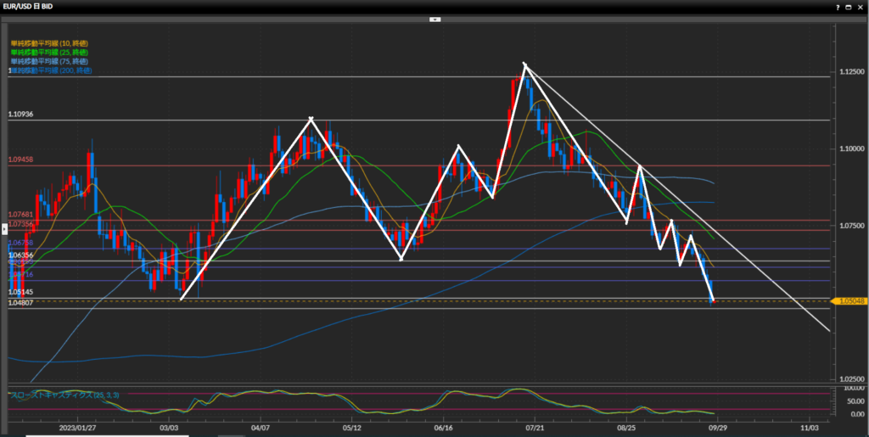Select the 10-period moving average label

click(x=50, y=42)
